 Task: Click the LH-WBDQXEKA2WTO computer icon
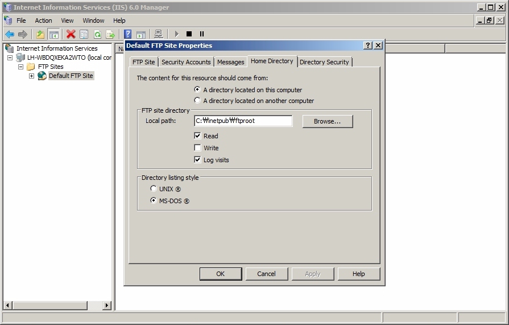(20, 57)
